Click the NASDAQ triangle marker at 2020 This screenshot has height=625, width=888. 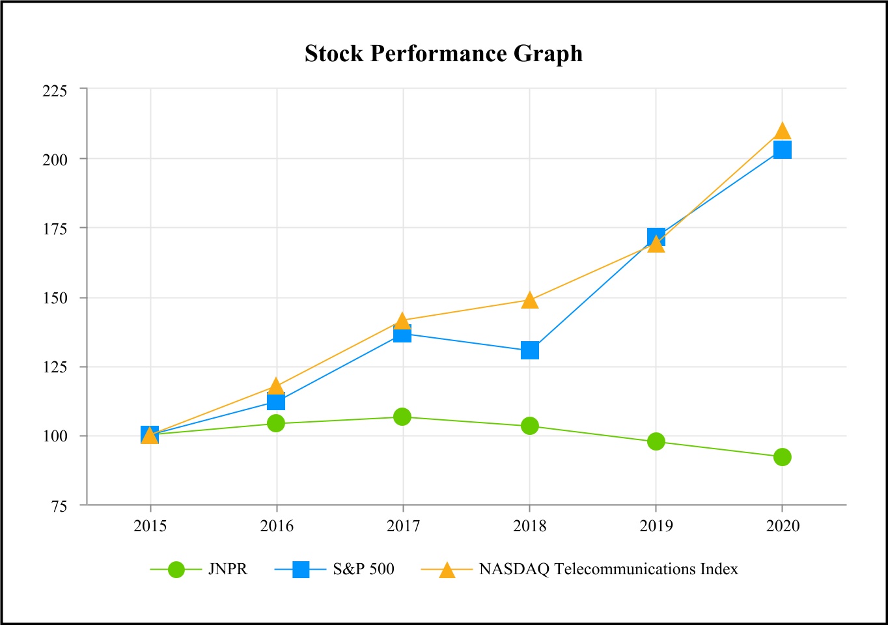[x=782, y=131]
